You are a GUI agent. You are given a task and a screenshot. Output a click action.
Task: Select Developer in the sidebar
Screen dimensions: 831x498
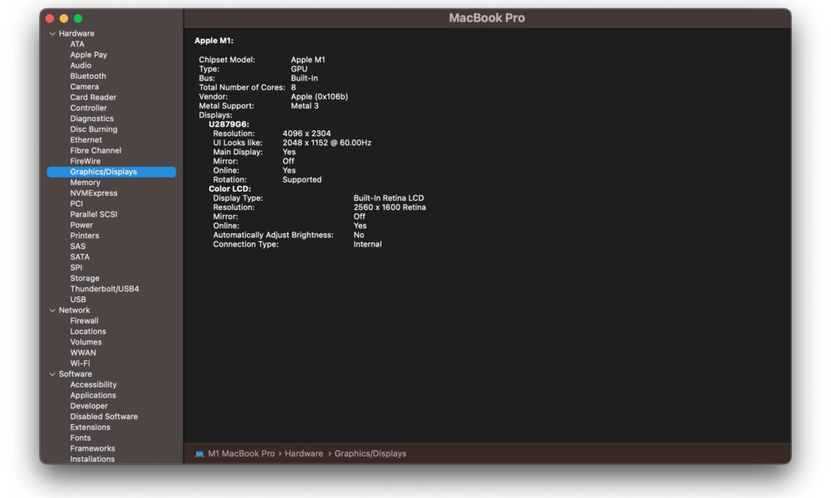pyautogui.click(x=89, y=406)
